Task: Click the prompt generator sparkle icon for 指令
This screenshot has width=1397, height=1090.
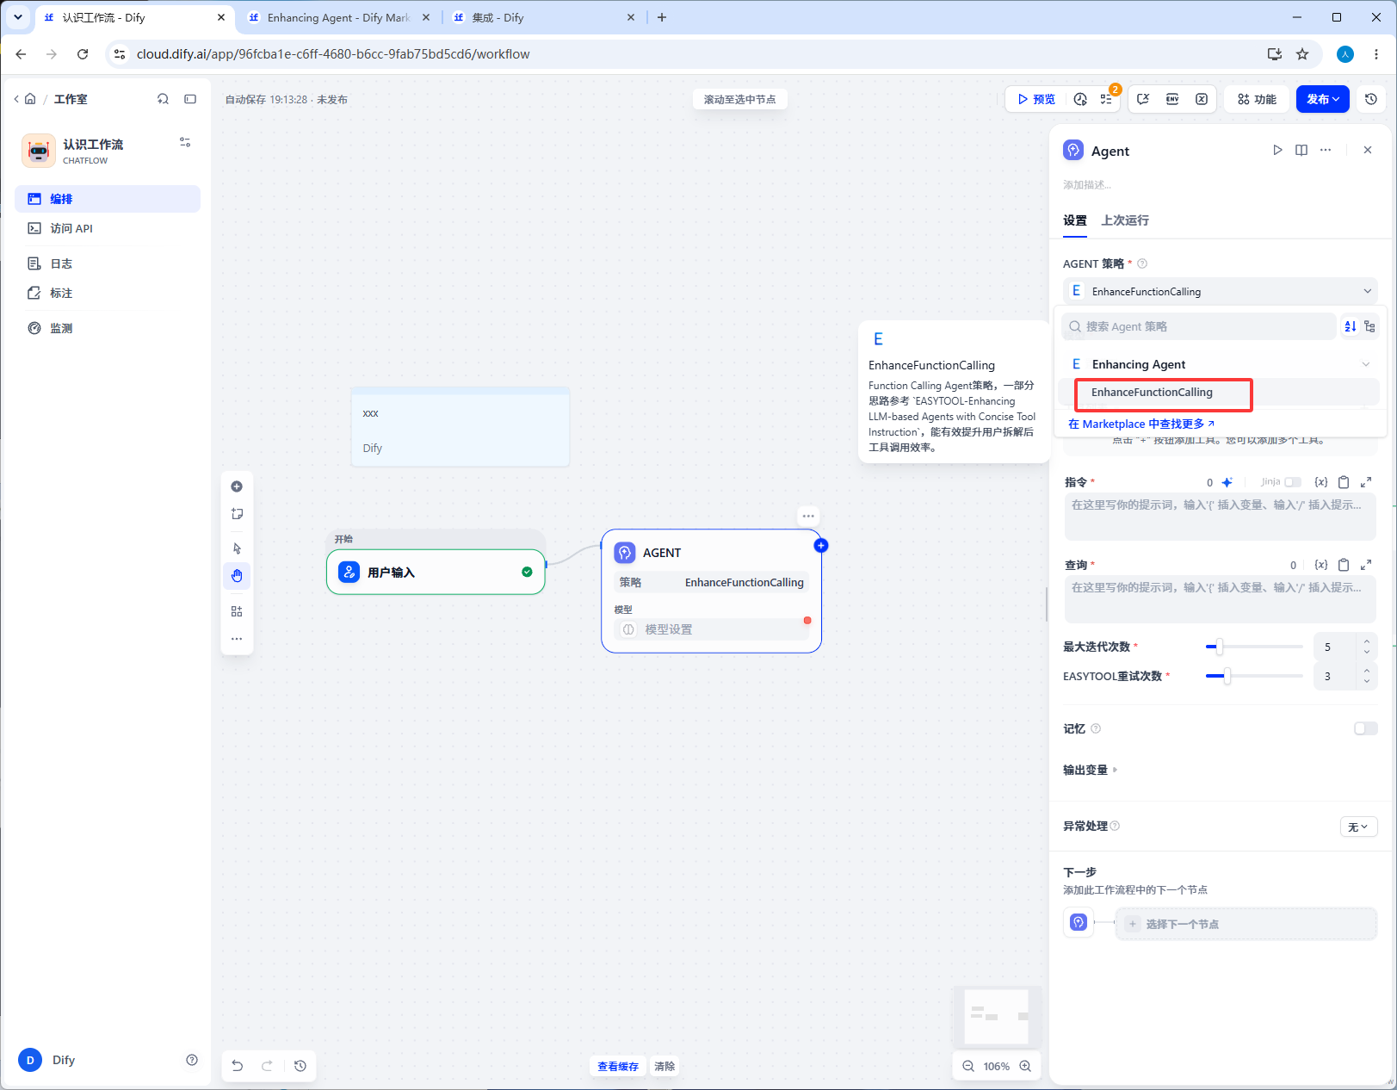Action: (x=1227, y=482)
